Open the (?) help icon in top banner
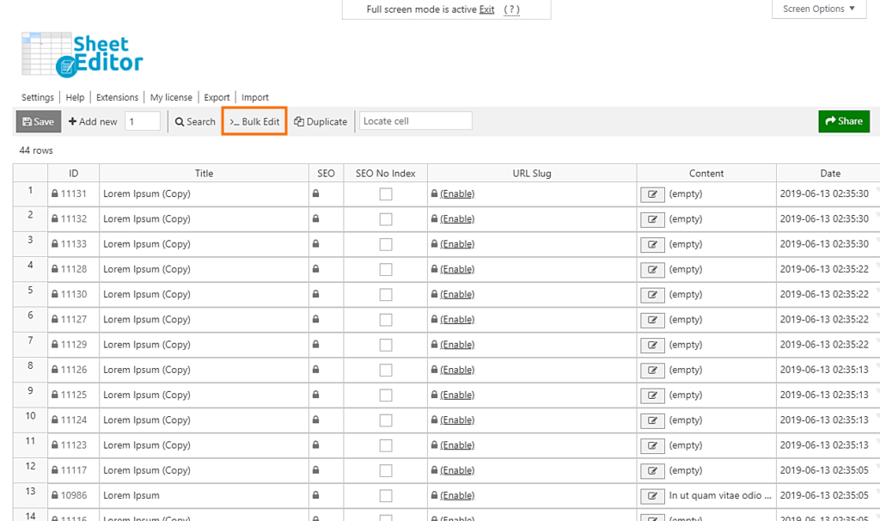Viewport: 880px width, 521px height. coord(512,9)
